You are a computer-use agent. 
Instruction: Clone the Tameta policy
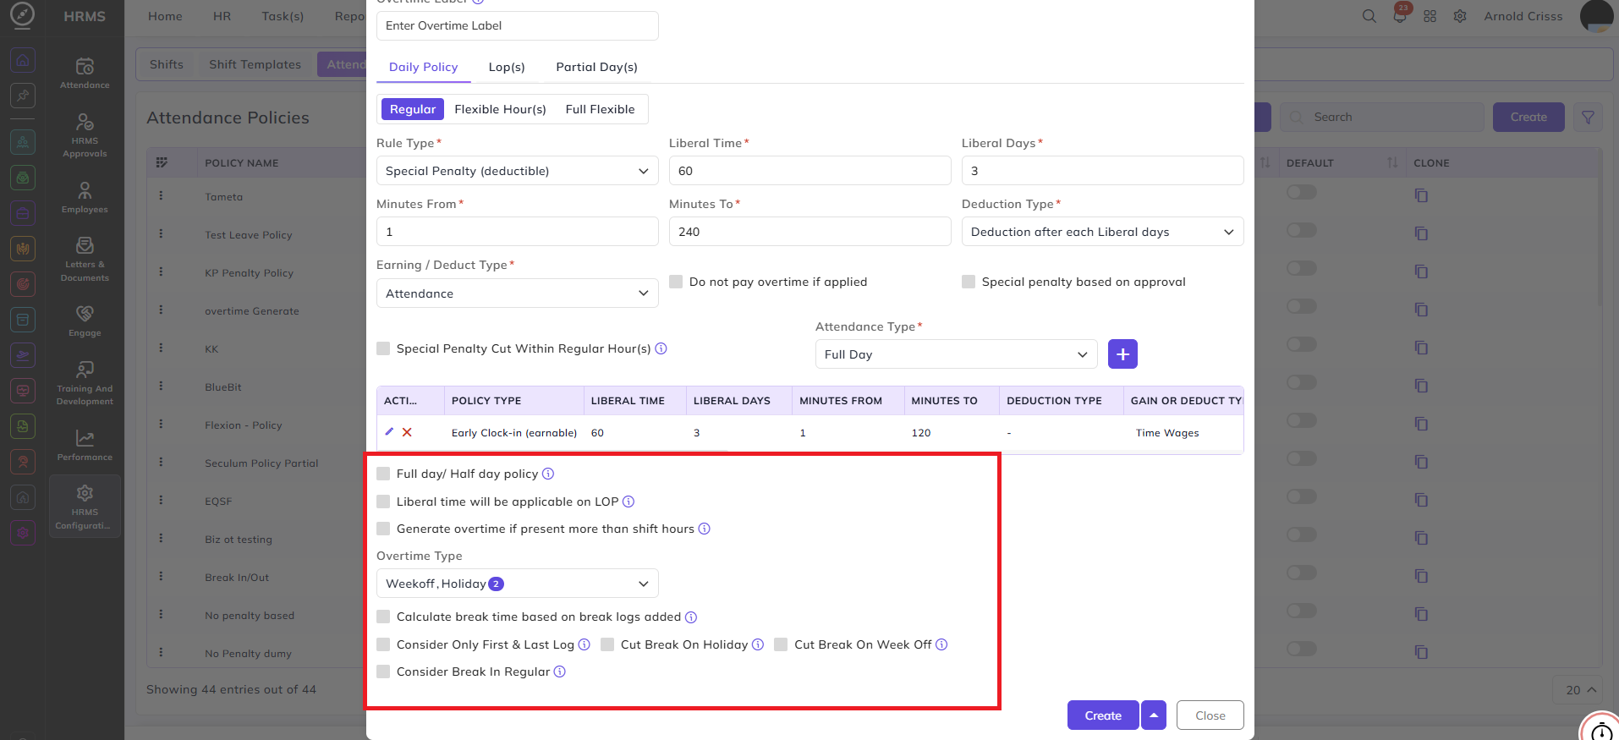[1421, 196]
